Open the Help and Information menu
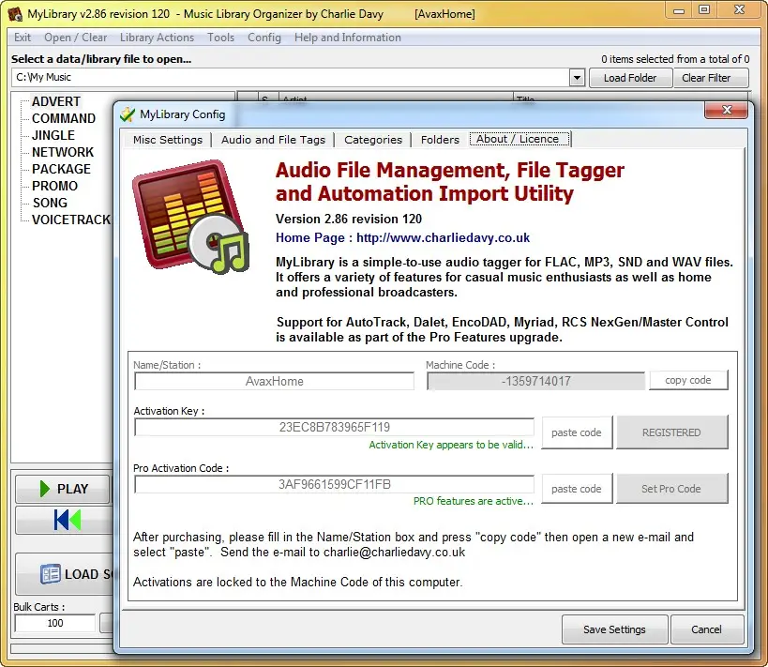The image size is (768, 667). pos(347,38)
